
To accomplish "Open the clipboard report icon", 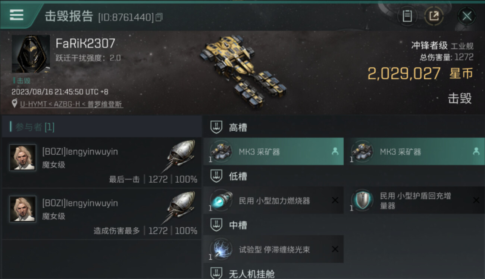I will coord(407,16).
